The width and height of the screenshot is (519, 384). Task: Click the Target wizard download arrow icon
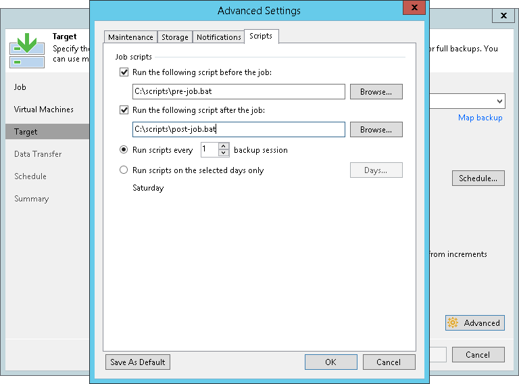click(27, 50)
